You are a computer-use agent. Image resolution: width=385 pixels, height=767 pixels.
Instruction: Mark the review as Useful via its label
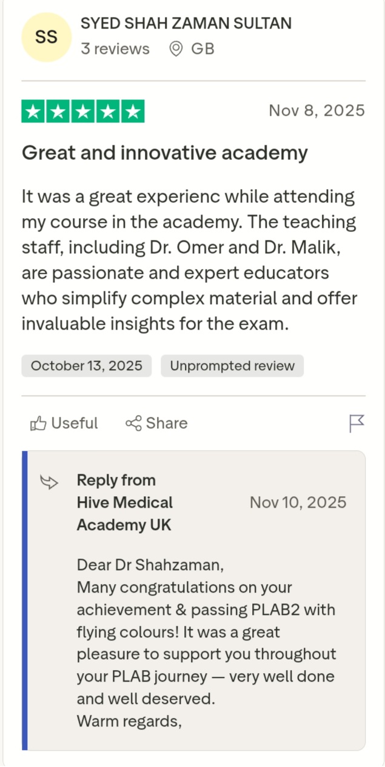click(74, 423)
